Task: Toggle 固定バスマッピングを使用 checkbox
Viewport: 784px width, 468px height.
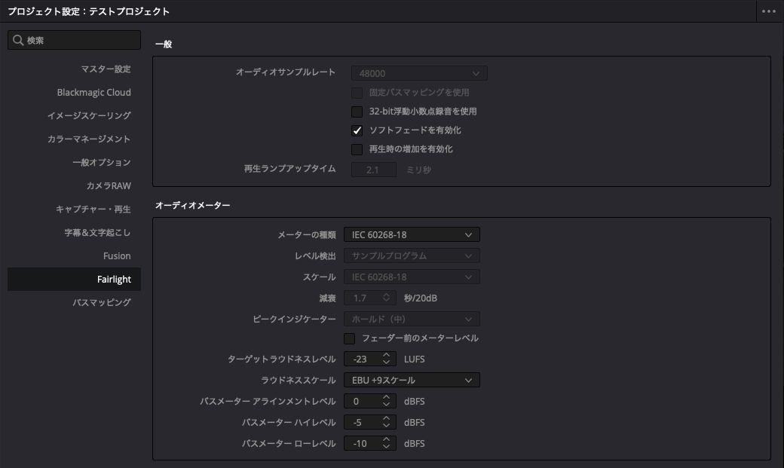Action: (357, 93)
